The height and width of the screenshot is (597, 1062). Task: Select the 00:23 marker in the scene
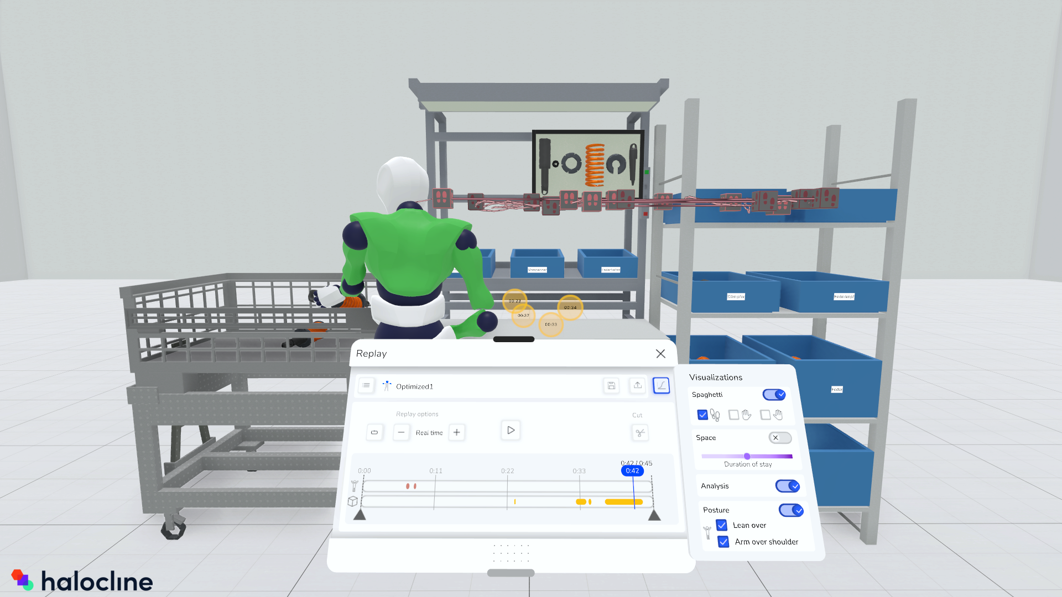tap(515, 301)
